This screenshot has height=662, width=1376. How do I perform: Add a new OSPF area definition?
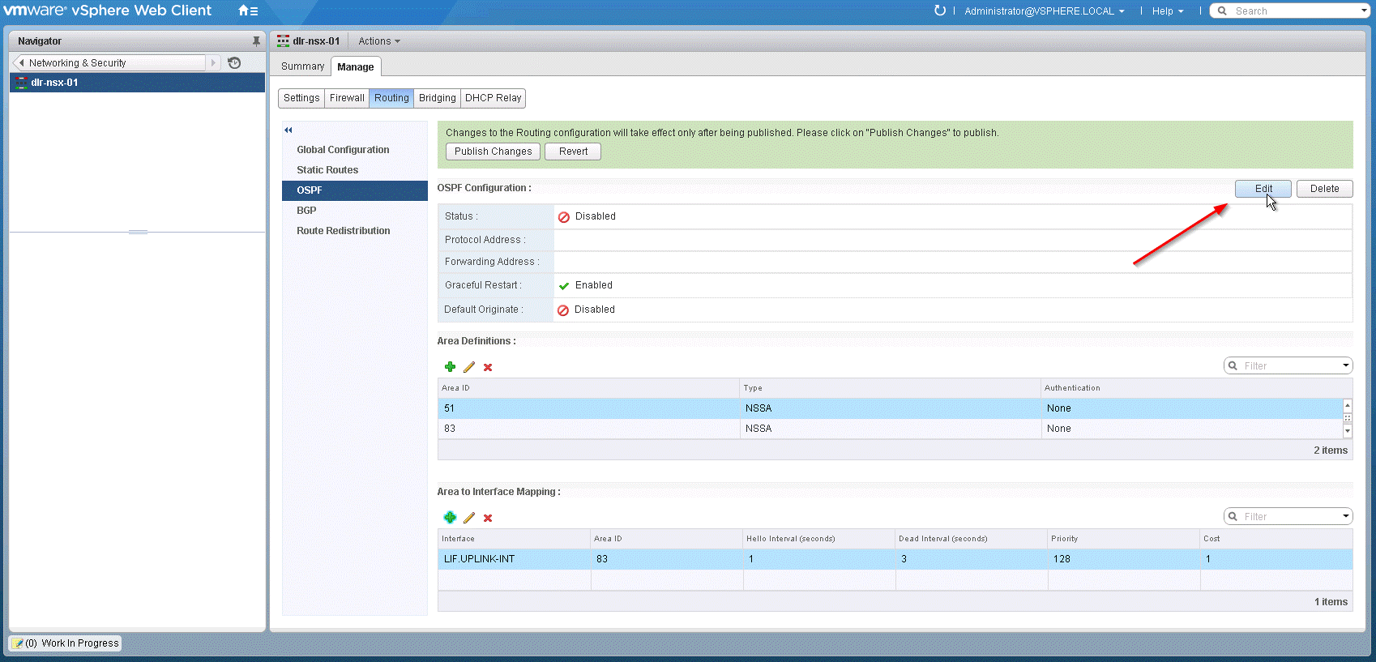tap(450, 367)
